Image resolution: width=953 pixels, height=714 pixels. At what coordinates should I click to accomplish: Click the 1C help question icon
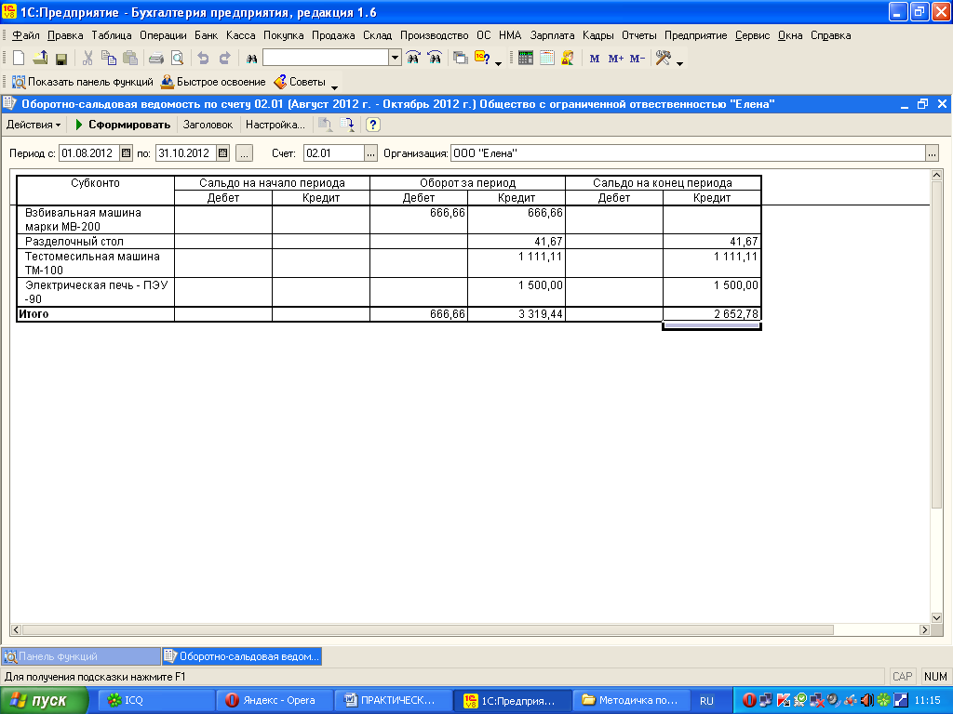tap(482, 59)
